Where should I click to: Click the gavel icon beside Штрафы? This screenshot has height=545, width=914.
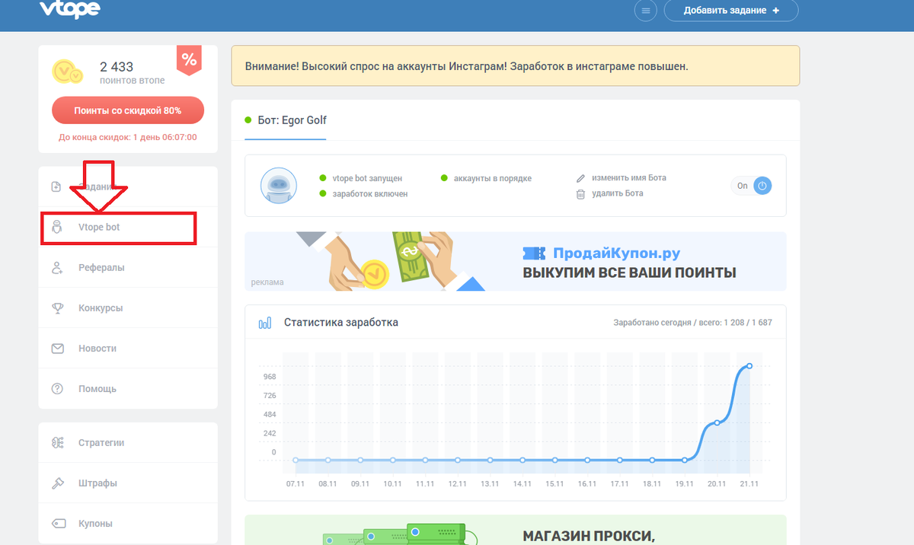[x=57, y=483]
